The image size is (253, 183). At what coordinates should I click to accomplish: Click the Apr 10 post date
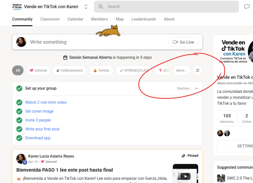(x=33, y=162)
